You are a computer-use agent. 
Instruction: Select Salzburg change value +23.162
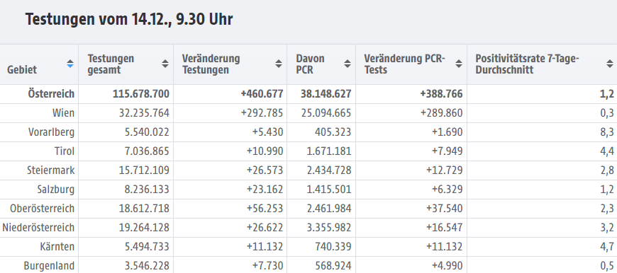tap(265, 190)
